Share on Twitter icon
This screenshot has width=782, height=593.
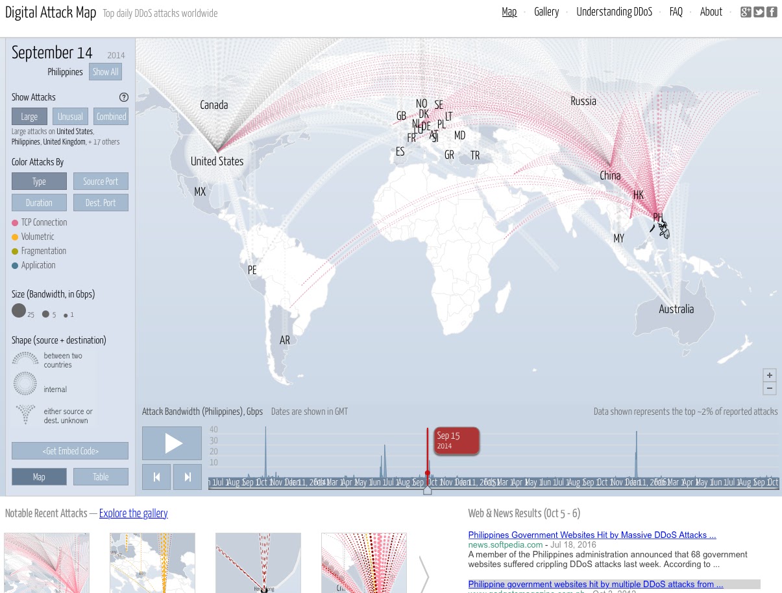(759, 12)
